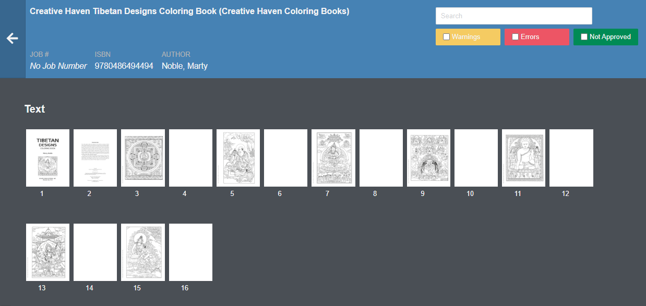Viewport: 646px width, 306px height.
Task: Click the green Not Approved button
Action: pos(605,37)
